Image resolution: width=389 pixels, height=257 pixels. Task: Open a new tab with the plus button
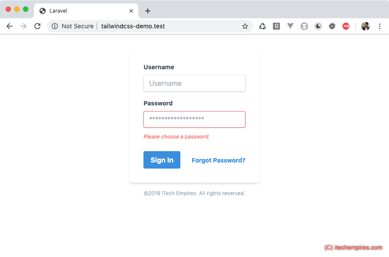pyautogui.click(x=148, y=10)
